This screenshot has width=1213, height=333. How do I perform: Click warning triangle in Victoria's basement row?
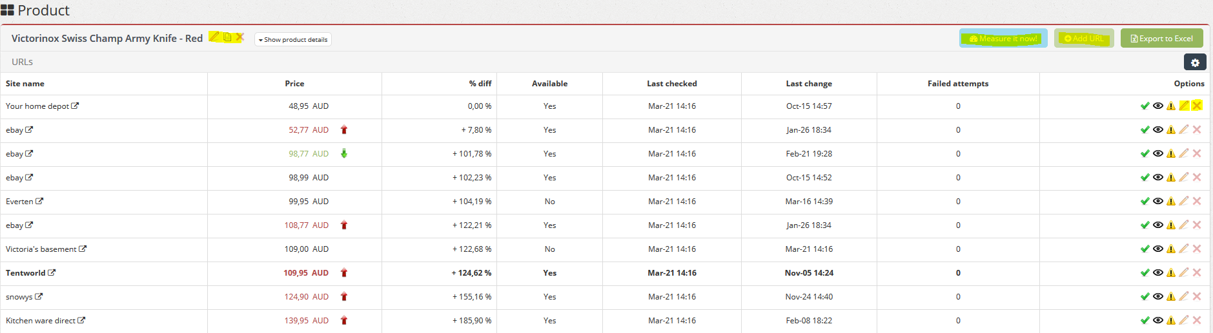[x=1171, y=249]
